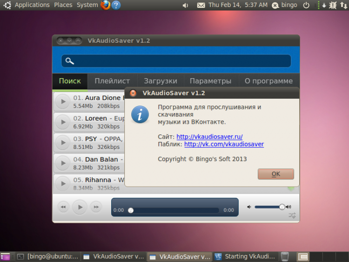
Task: Close the About dialog with the red X
Action: 133,93
